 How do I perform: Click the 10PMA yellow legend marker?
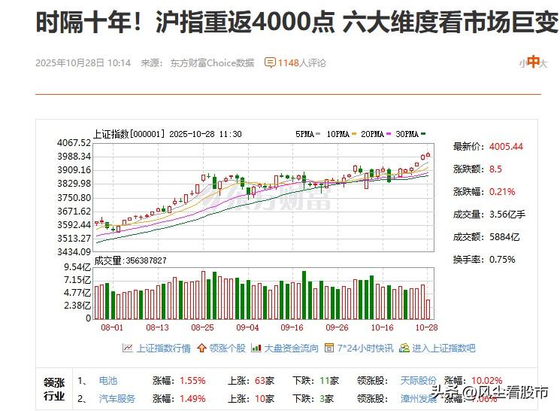[x=354, y=134]
